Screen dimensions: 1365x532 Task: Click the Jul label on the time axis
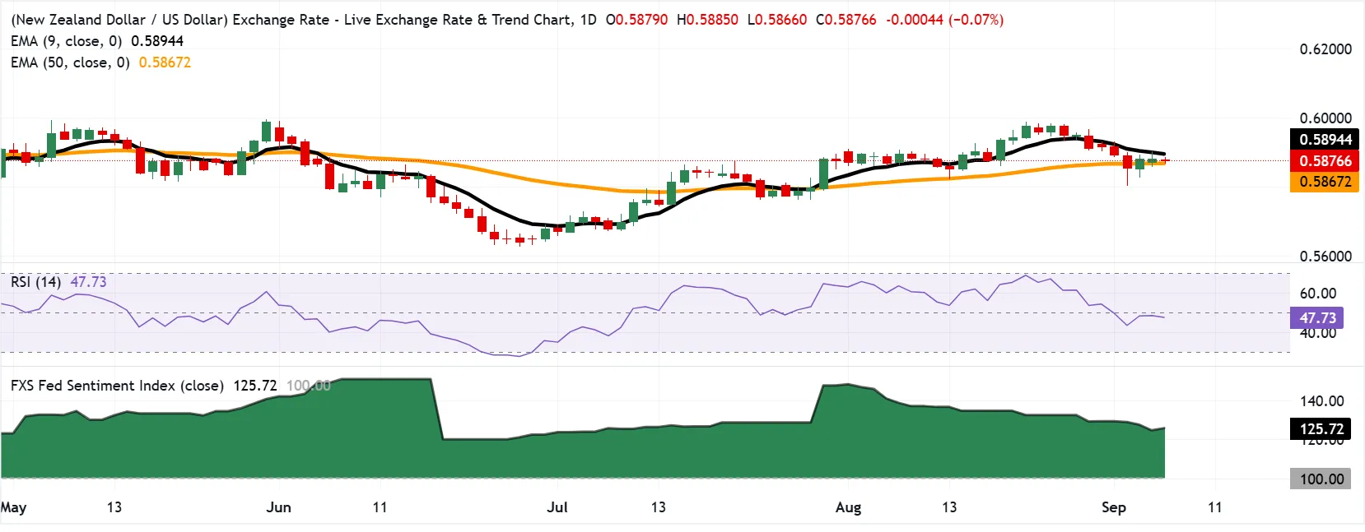pos(557,507)
